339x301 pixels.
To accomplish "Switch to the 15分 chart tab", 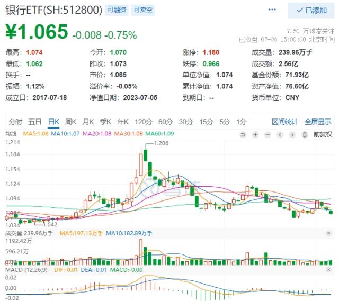I will (x=206, y=122).
